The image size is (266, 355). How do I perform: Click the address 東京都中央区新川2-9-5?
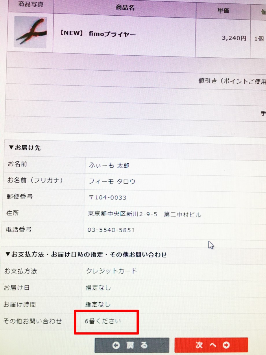tap(123, 214)
